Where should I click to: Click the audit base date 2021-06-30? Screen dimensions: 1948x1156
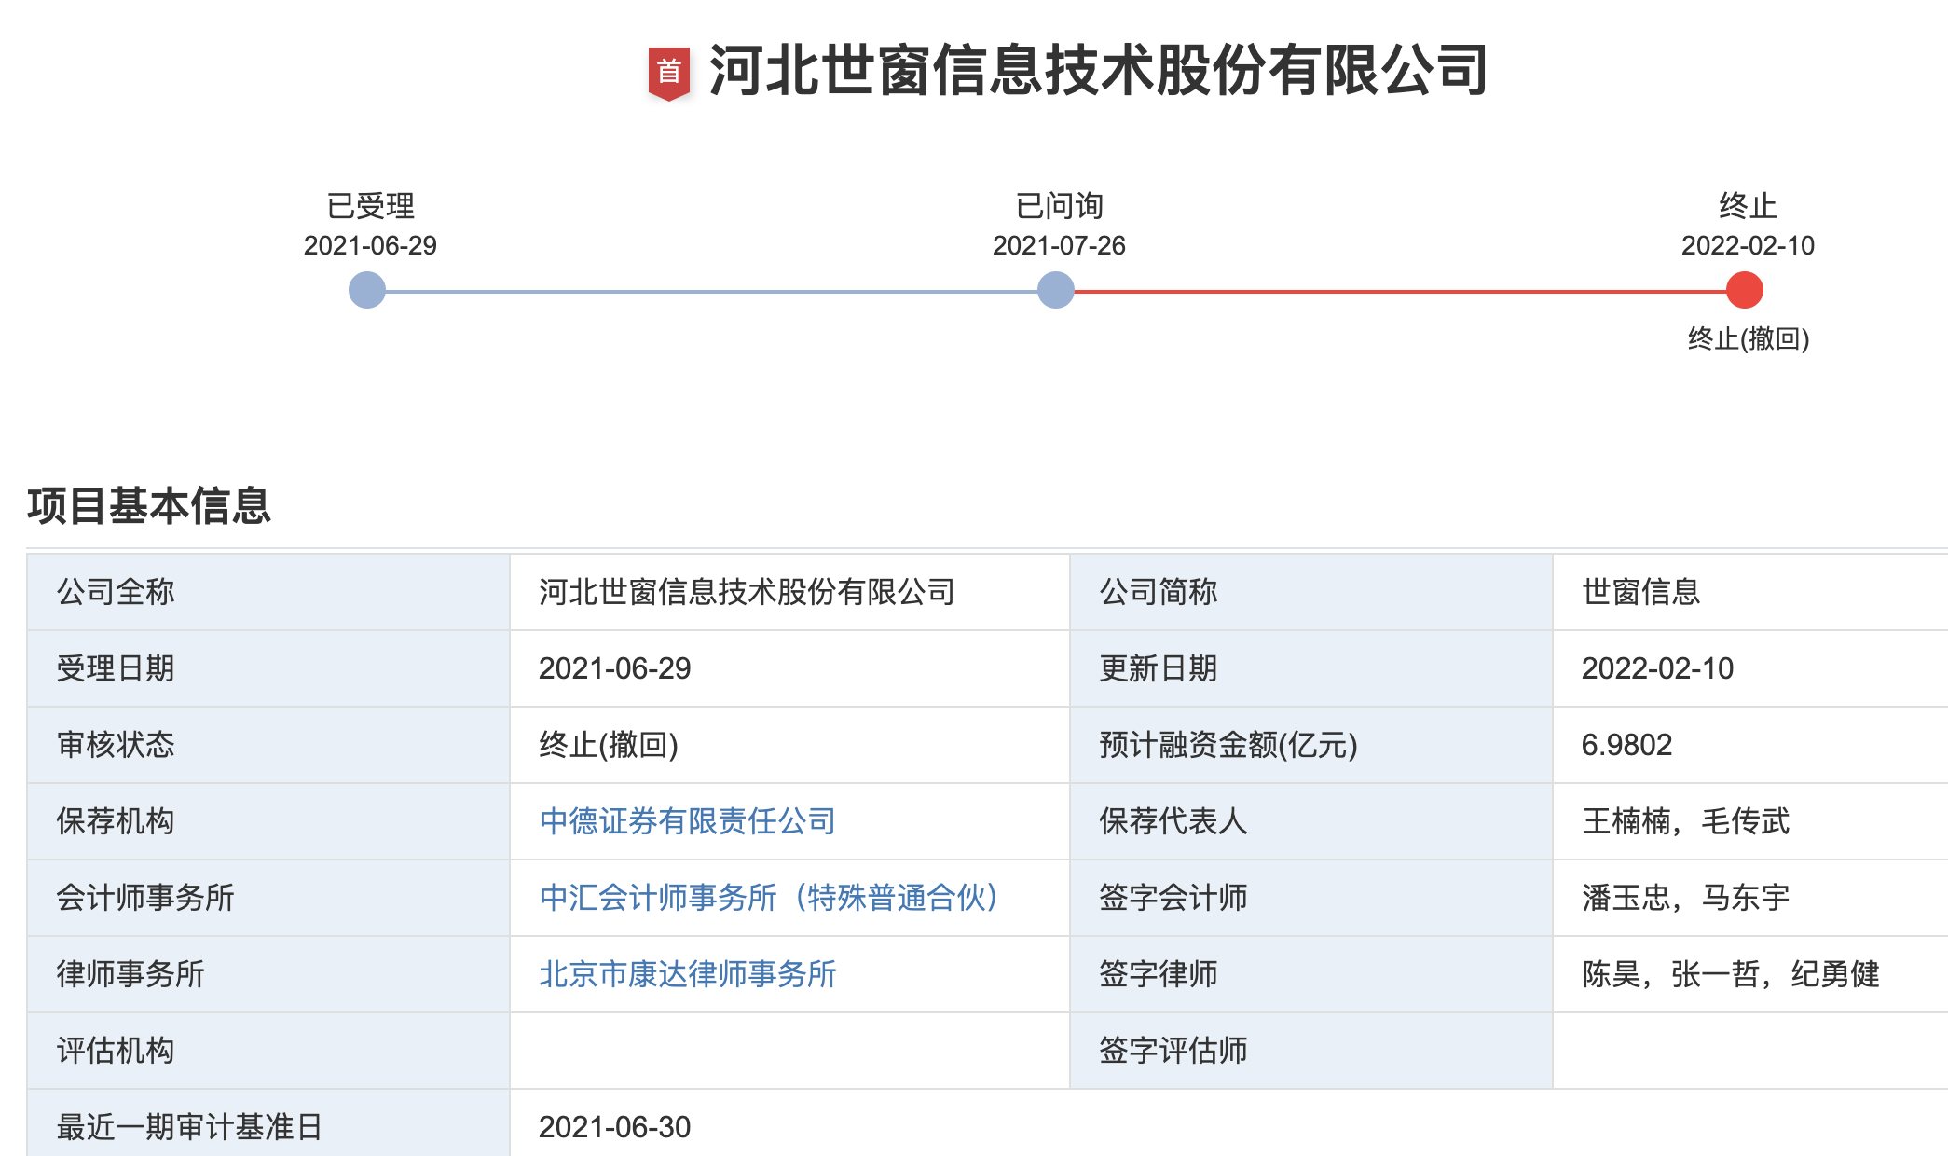[615, 1127]
